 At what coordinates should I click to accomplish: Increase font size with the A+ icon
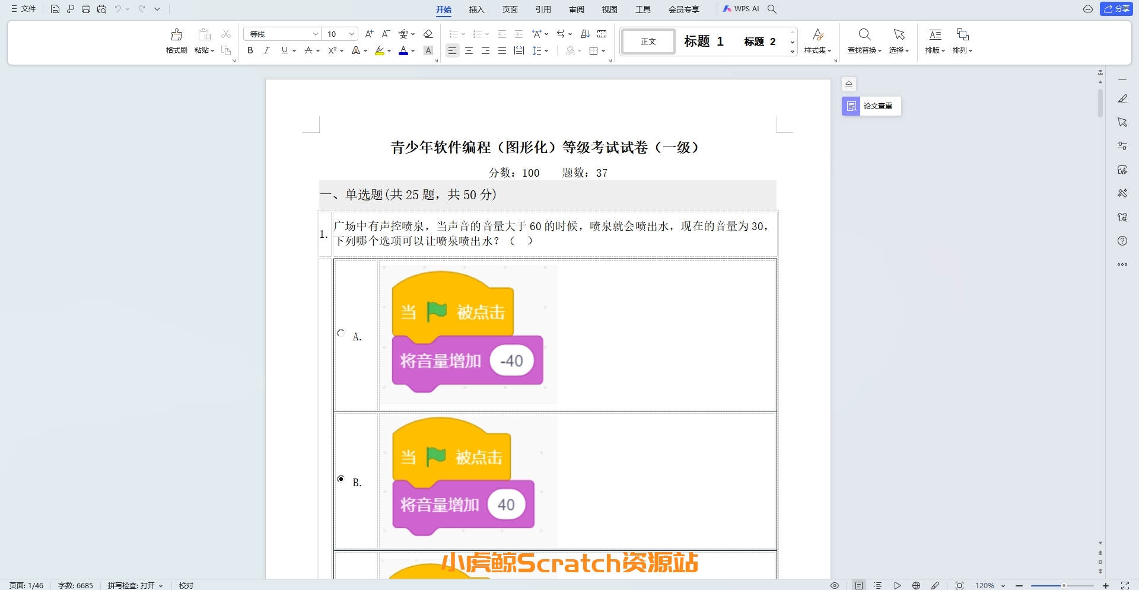(x=369, y=34)
